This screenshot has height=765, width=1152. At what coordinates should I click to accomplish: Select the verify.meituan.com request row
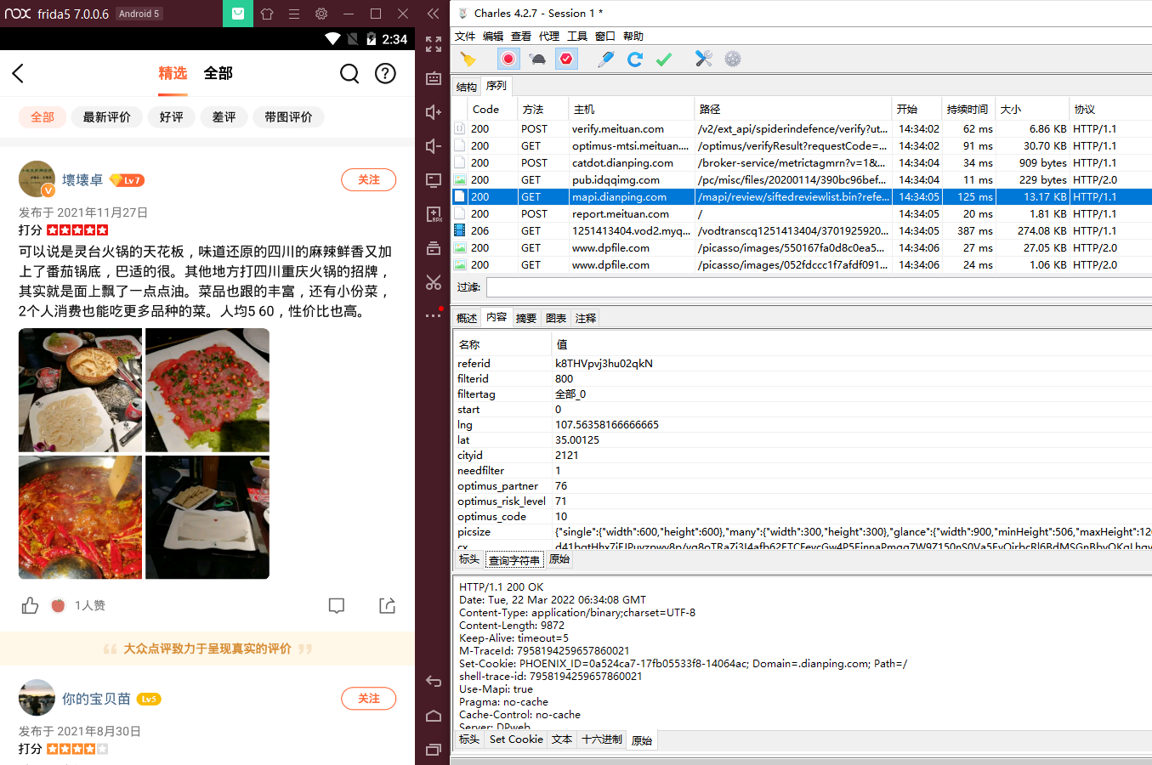coord(801,128)
